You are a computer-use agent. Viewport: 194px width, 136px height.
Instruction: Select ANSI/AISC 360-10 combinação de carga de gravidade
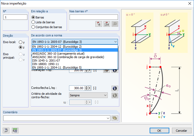[x=75, y=57]
